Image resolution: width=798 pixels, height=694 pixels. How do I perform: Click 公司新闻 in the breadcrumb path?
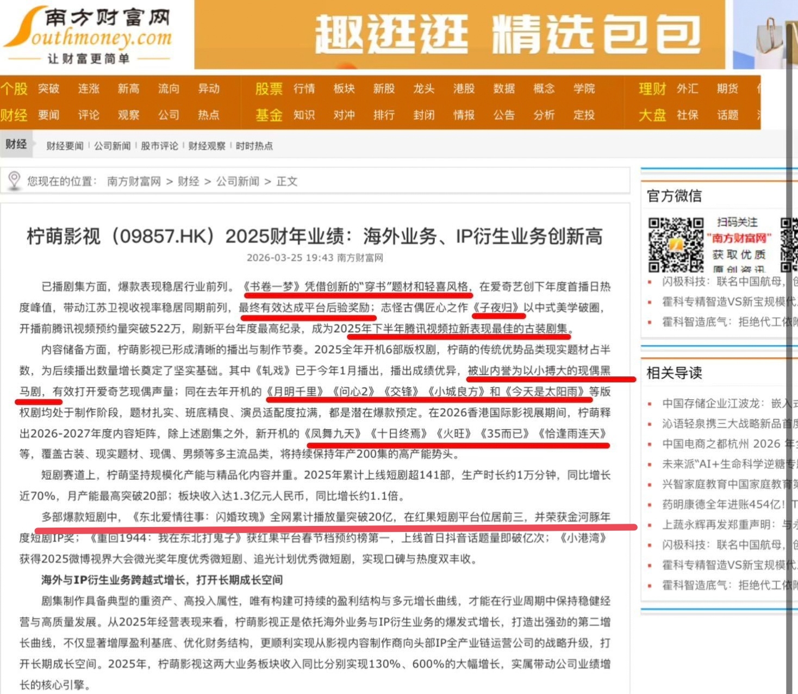click(238, 181)
